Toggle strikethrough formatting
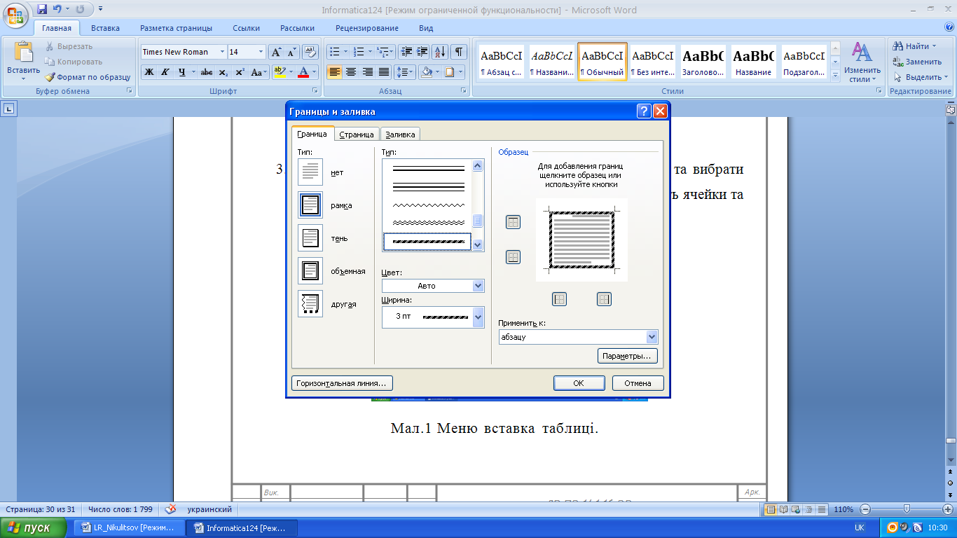 (207, 72)
